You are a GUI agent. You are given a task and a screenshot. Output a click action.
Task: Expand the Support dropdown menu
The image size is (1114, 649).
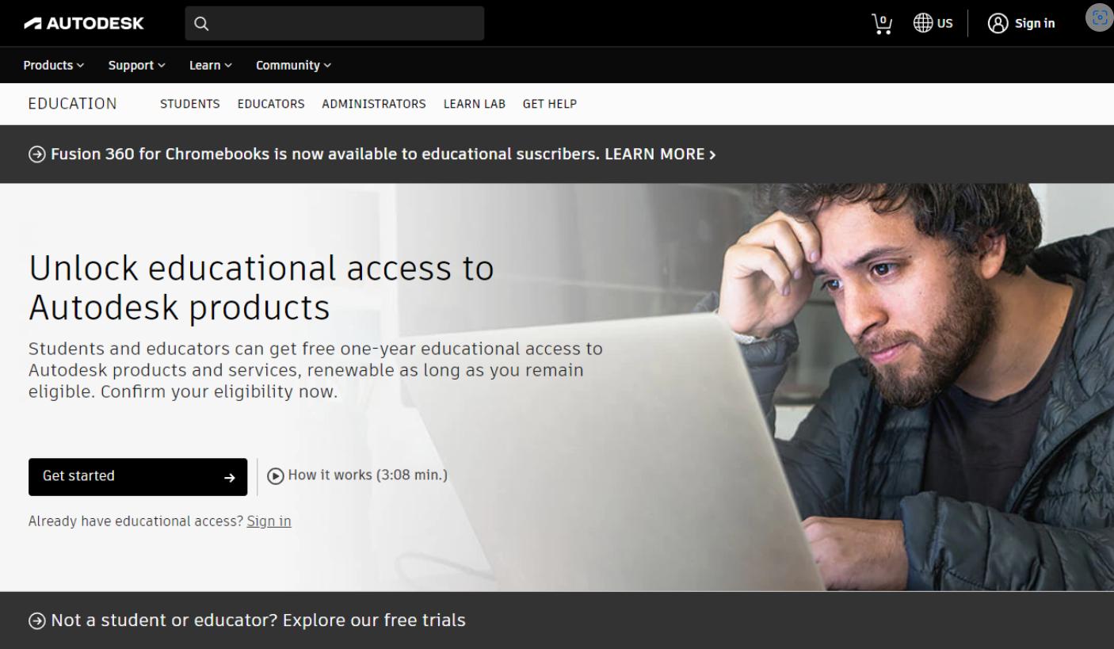point(137,65)
